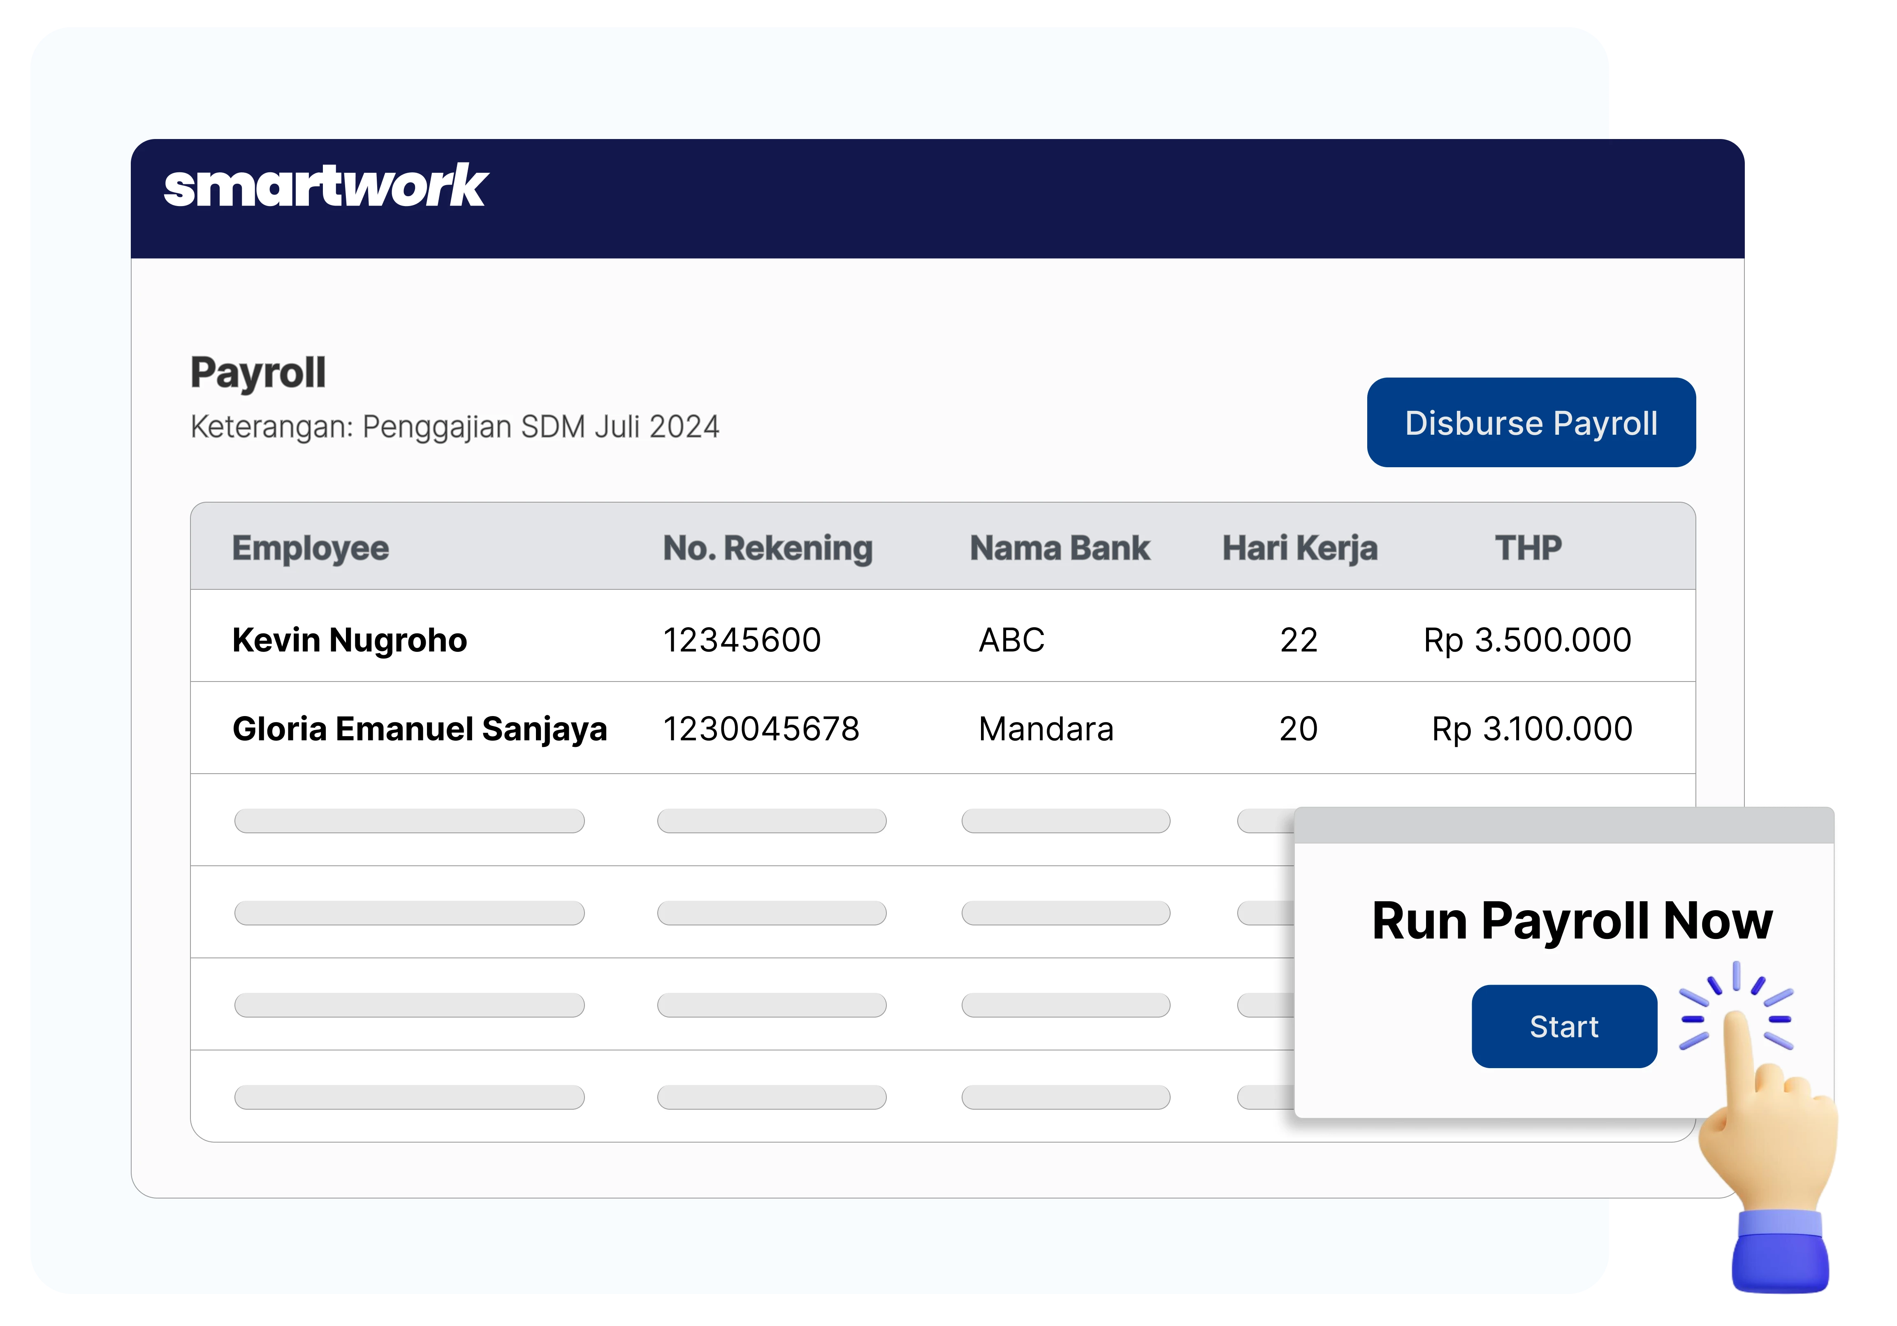Sort by the No. Rekening column header
1897x1326 pixels.
click(x=768, y=547)
